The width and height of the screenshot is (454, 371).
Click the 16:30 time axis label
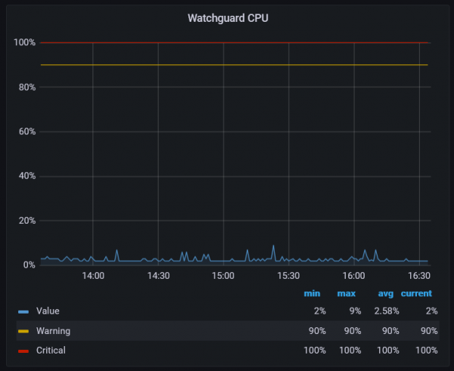[x=418, y=277]
